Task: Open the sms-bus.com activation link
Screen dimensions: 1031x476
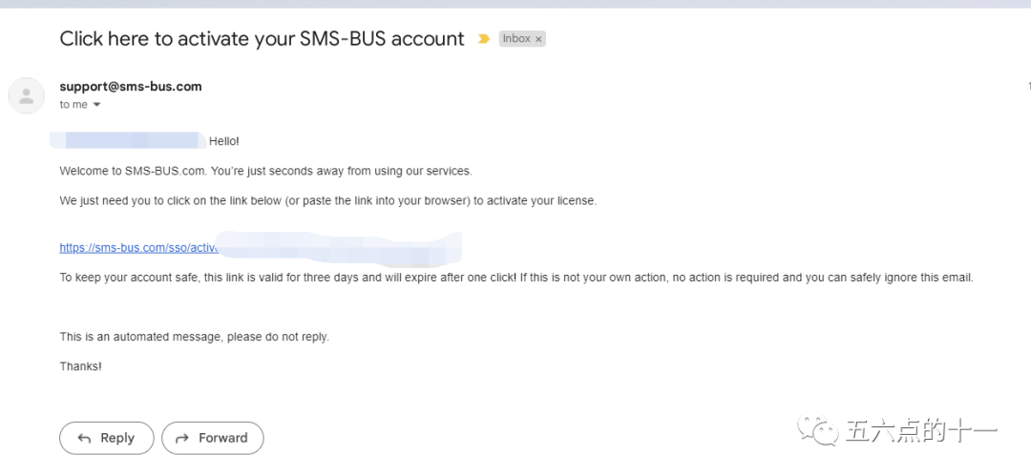Action: click(138, 247)
